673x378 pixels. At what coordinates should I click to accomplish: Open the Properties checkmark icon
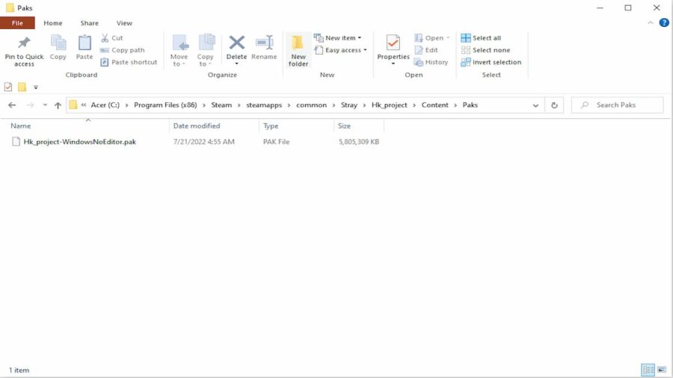point(393,43)
